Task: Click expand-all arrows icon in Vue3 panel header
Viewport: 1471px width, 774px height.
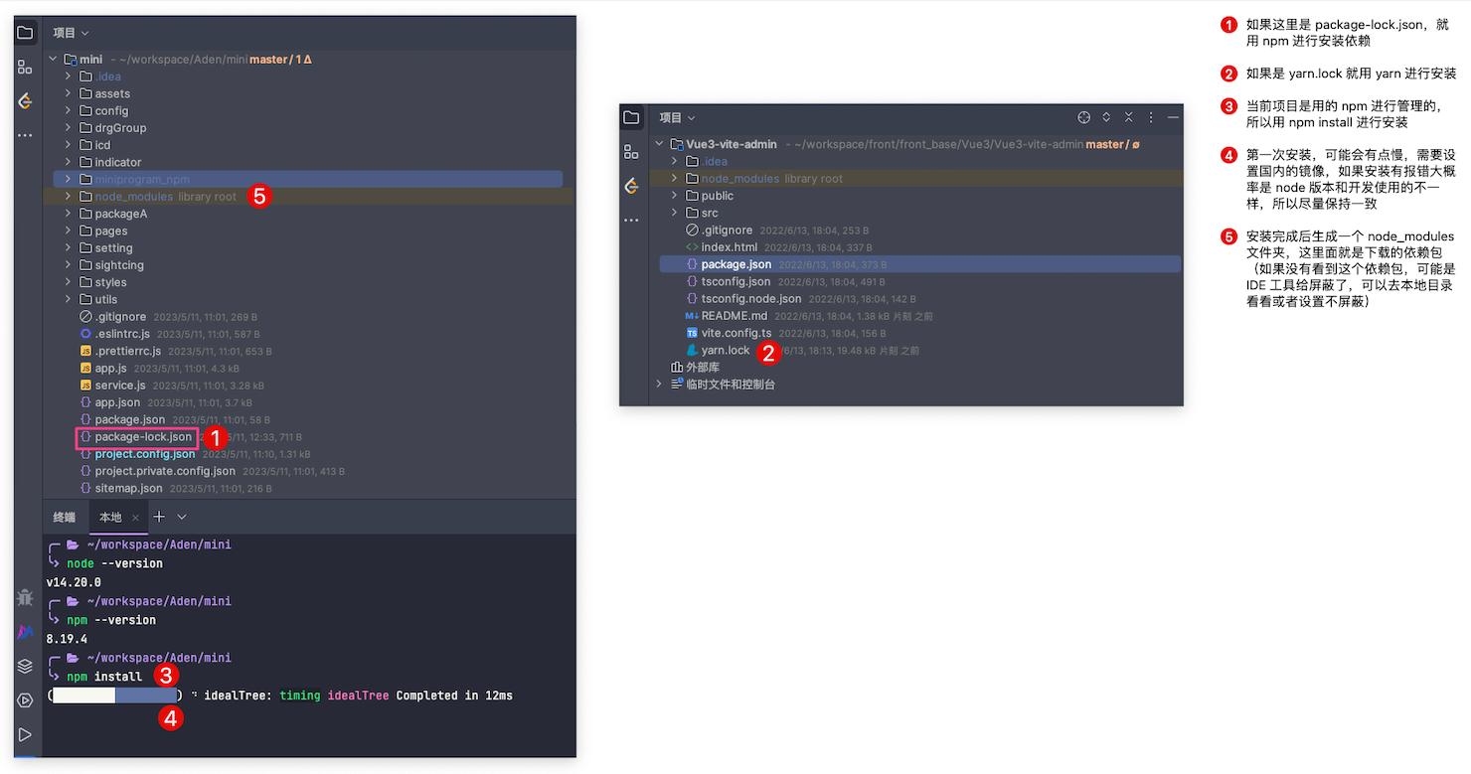Action: tap(1106, 117)
